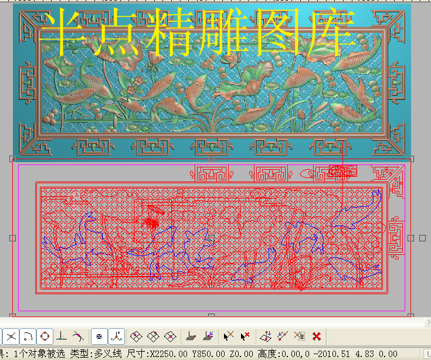Click the top-center selection handle of the vector drawing
Screen dimensions: 431x360
[211, 159]
